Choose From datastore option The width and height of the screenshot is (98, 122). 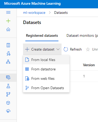point(46,69)
